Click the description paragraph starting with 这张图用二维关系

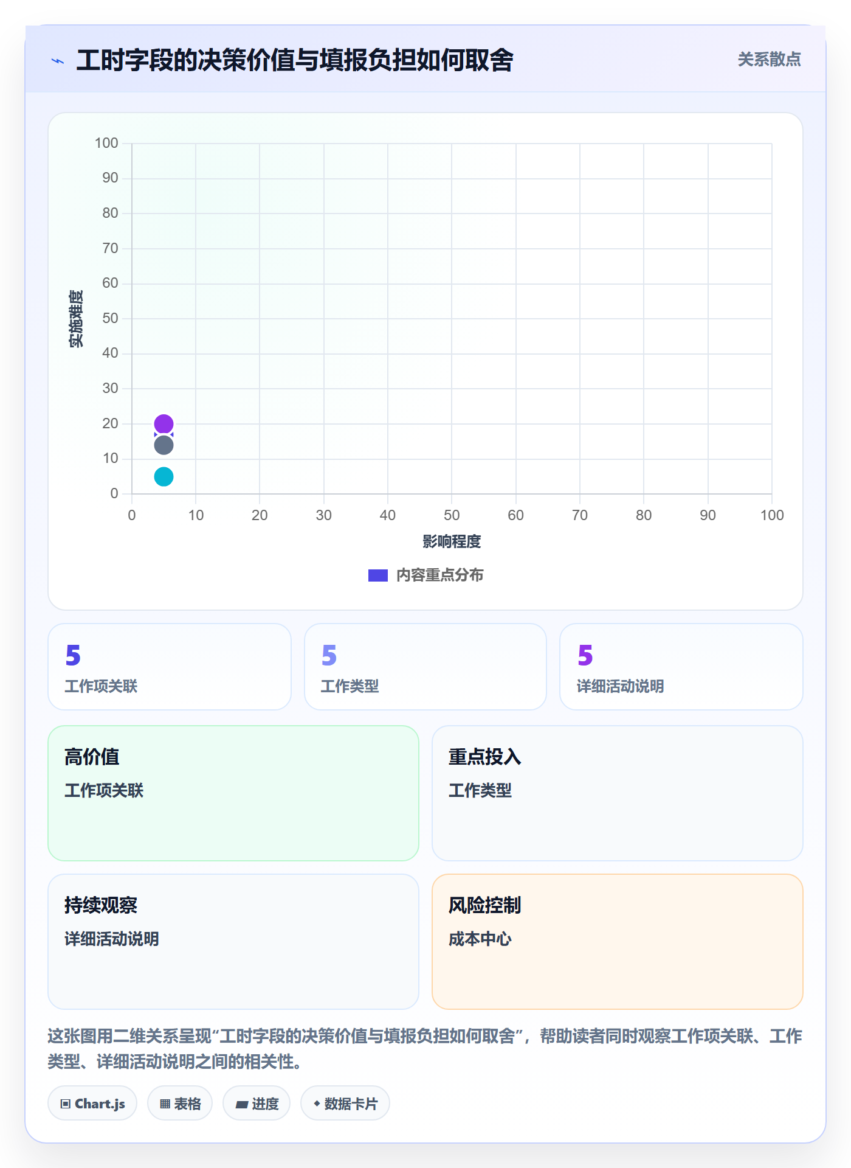[425, 1049]
